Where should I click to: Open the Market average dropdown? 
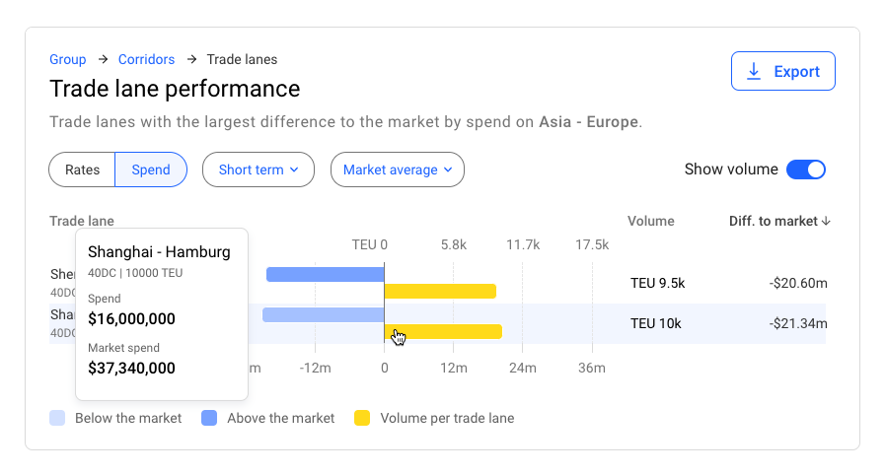[397, 170]
